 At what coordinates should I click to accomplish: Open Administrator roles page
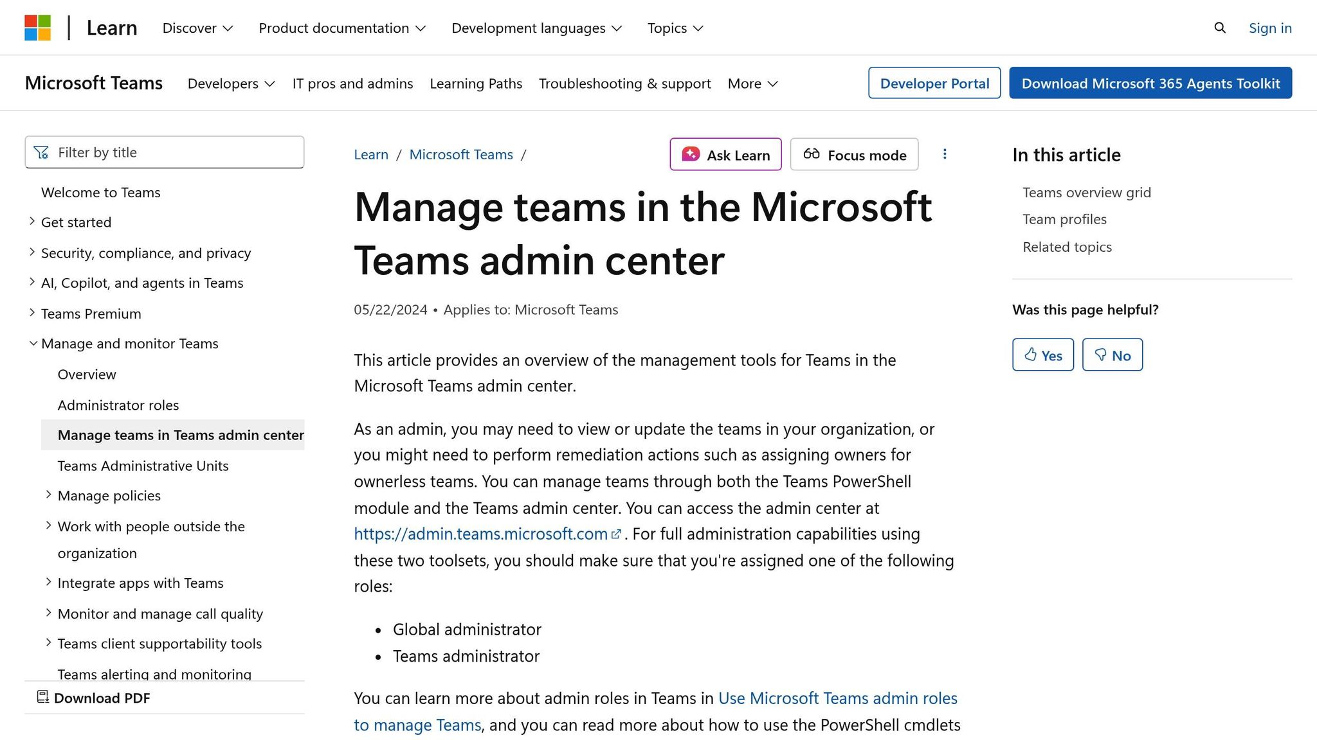click(118, 405)
